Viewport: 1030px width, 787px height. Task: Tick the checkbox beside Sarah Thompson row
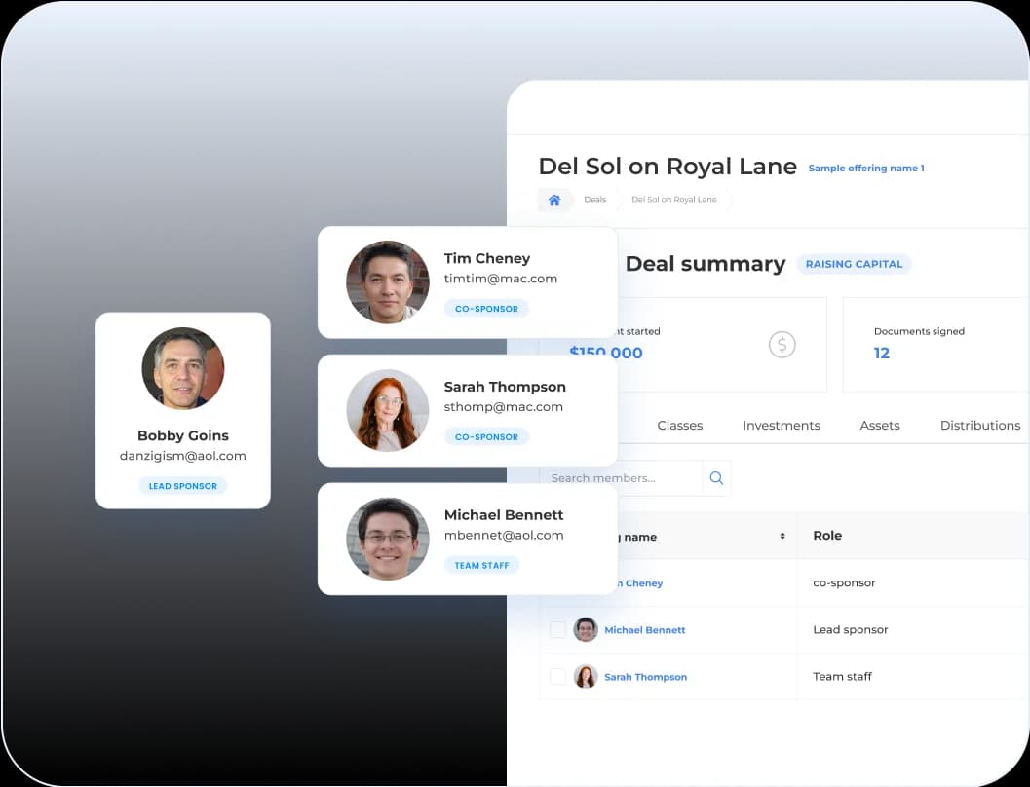[557, 677]
